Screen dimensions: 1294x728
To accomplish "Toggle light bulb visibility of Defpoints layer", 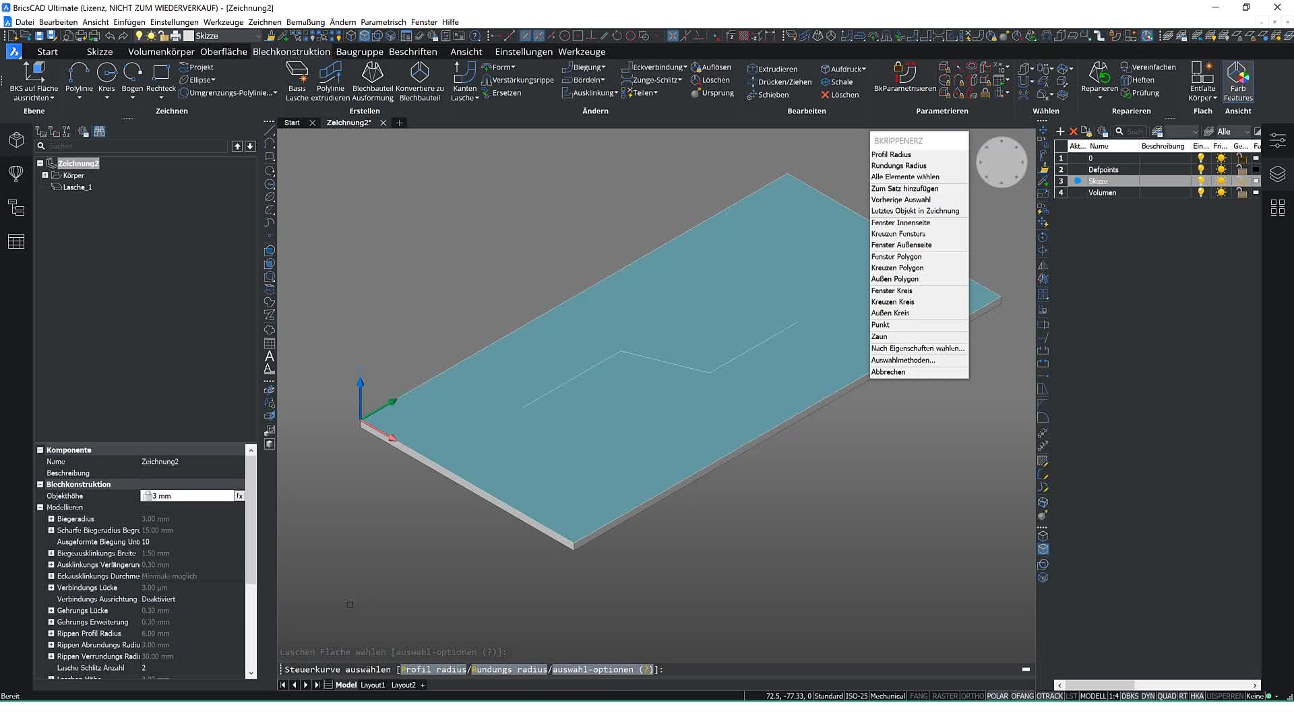I will coord(1200,170).
